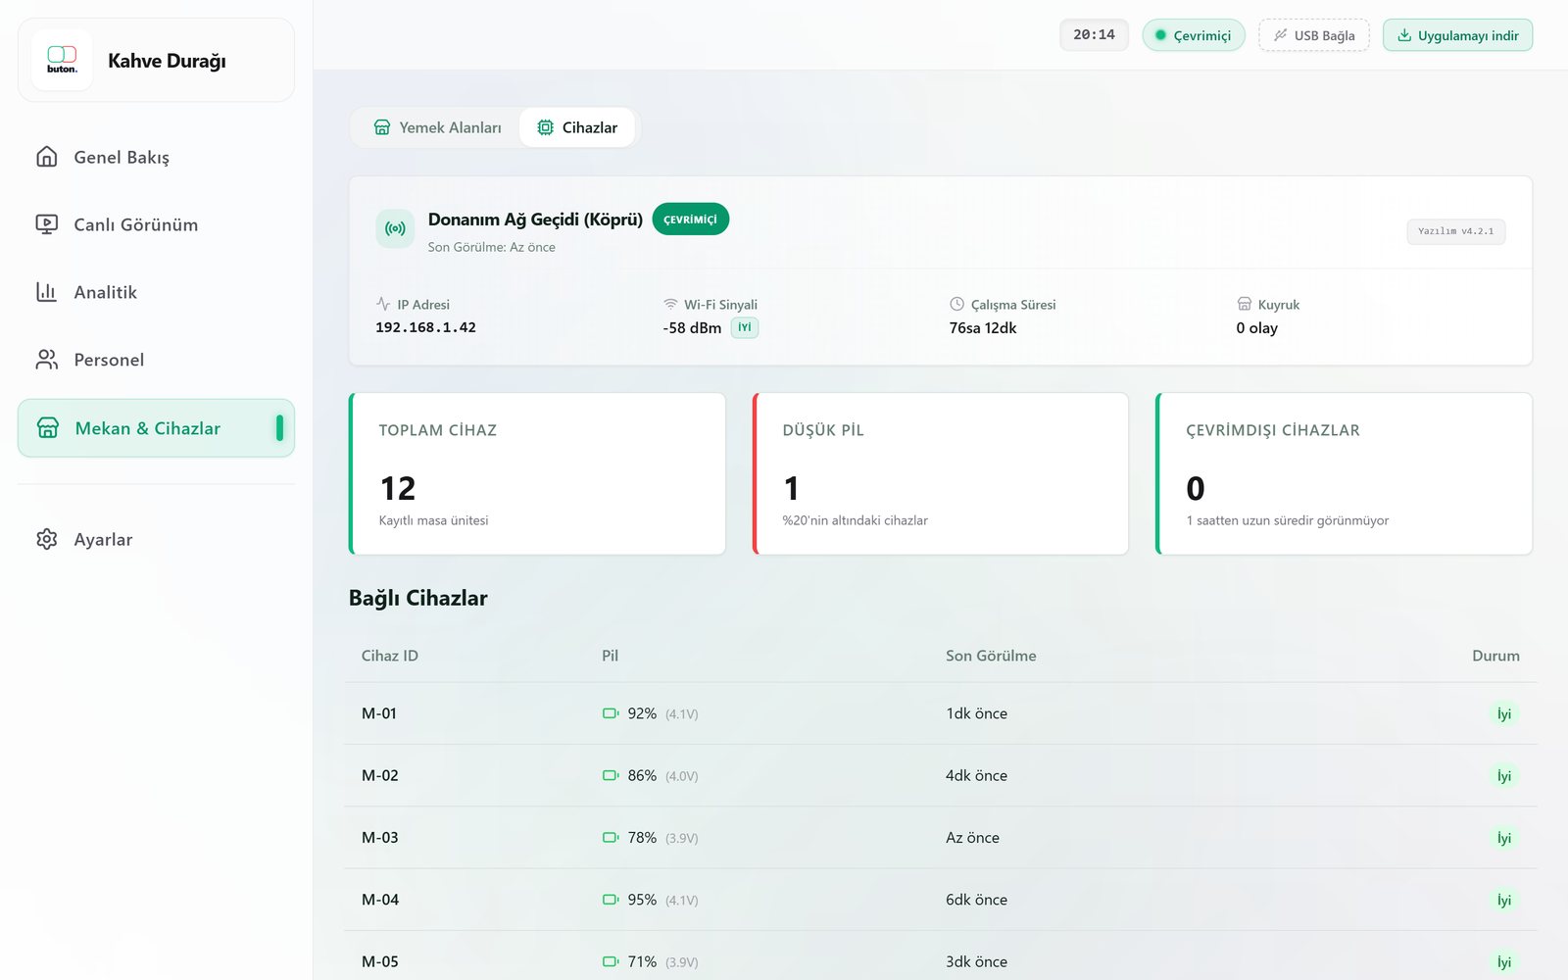This screenshot has height=980, width=1568.
Task: Select Mekan & Cihazlar in sidebar
Action: click(156, 428)
